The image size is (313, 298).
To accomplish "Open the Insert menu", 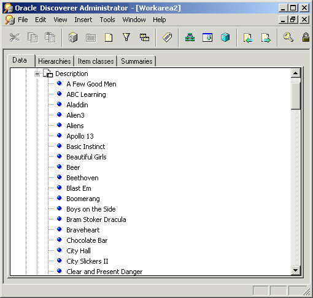I will [x=83, y=20].
